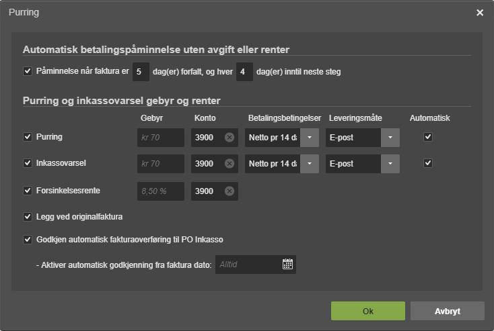494x331 pixels.
Task: Toggle Legg ved originalfaktura checkbox
Action: [x=28, y=217]
